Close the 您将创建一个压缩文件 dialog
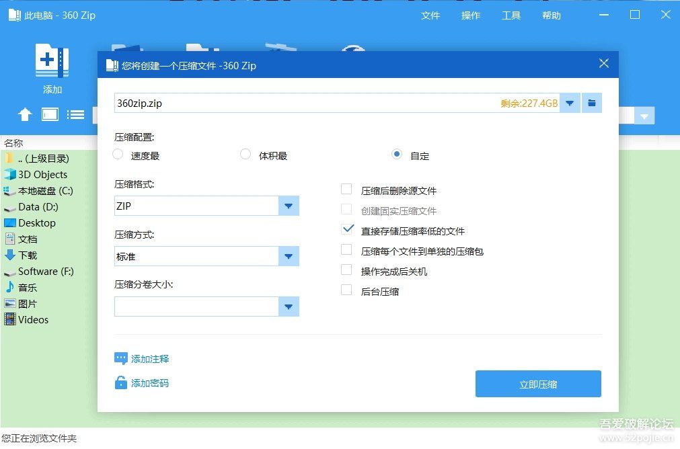This screenshot has height=449, width=680. [604, 63]
